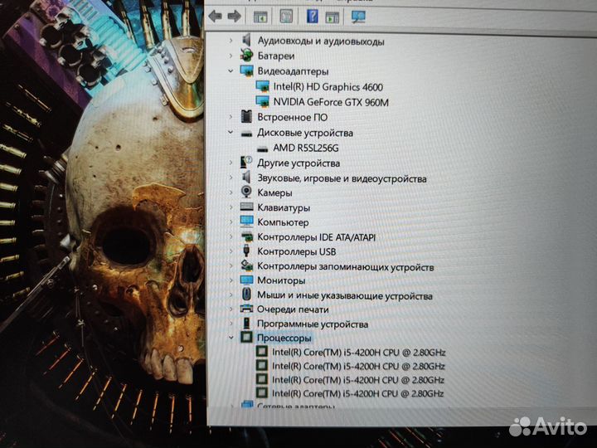Expand the Встроенное ПО node
This screenshot has width=597, height=448.
[x=231, y=117]
